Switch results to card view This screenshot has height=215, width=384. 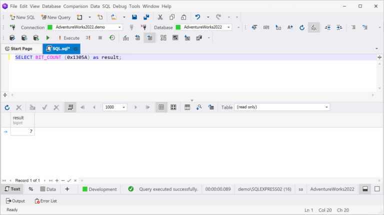click(173, 107)
